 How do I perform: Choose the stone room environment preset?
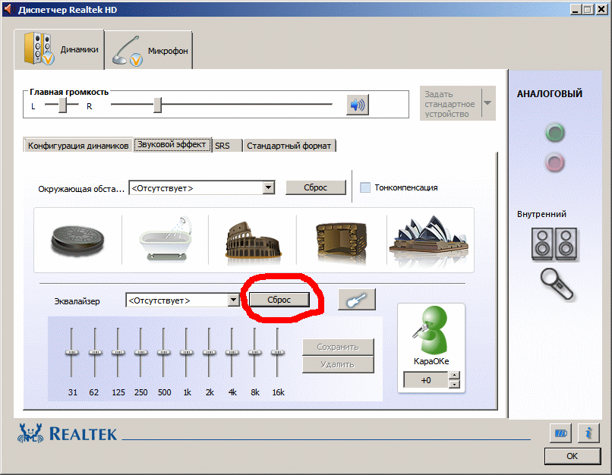pos(341,240)
